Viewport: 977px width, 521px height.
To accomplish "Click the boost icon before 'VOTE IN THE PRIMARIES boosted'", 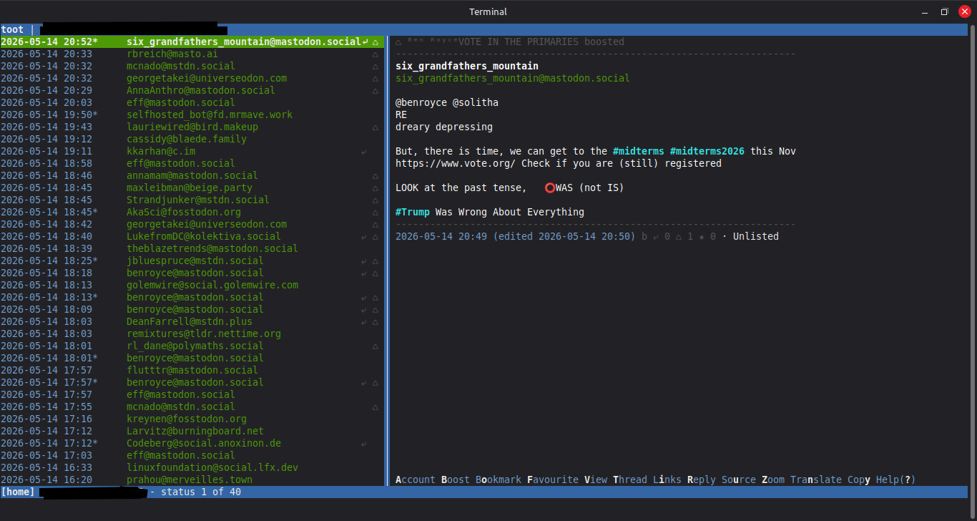I will (x=398, y=42).
